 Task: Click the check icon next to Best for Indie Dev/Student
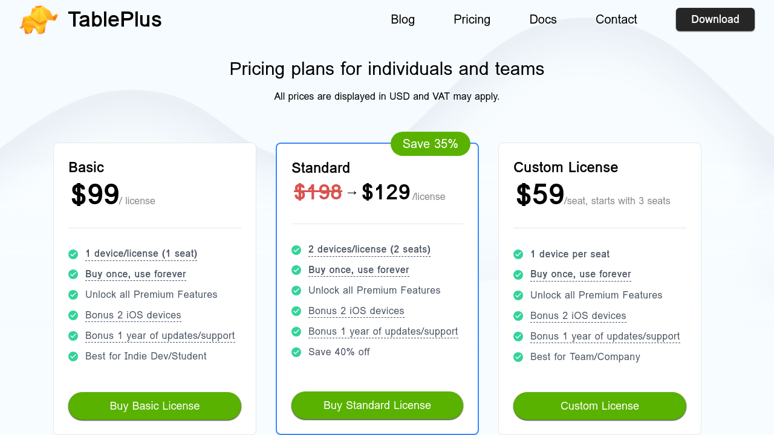coord(73,356)
